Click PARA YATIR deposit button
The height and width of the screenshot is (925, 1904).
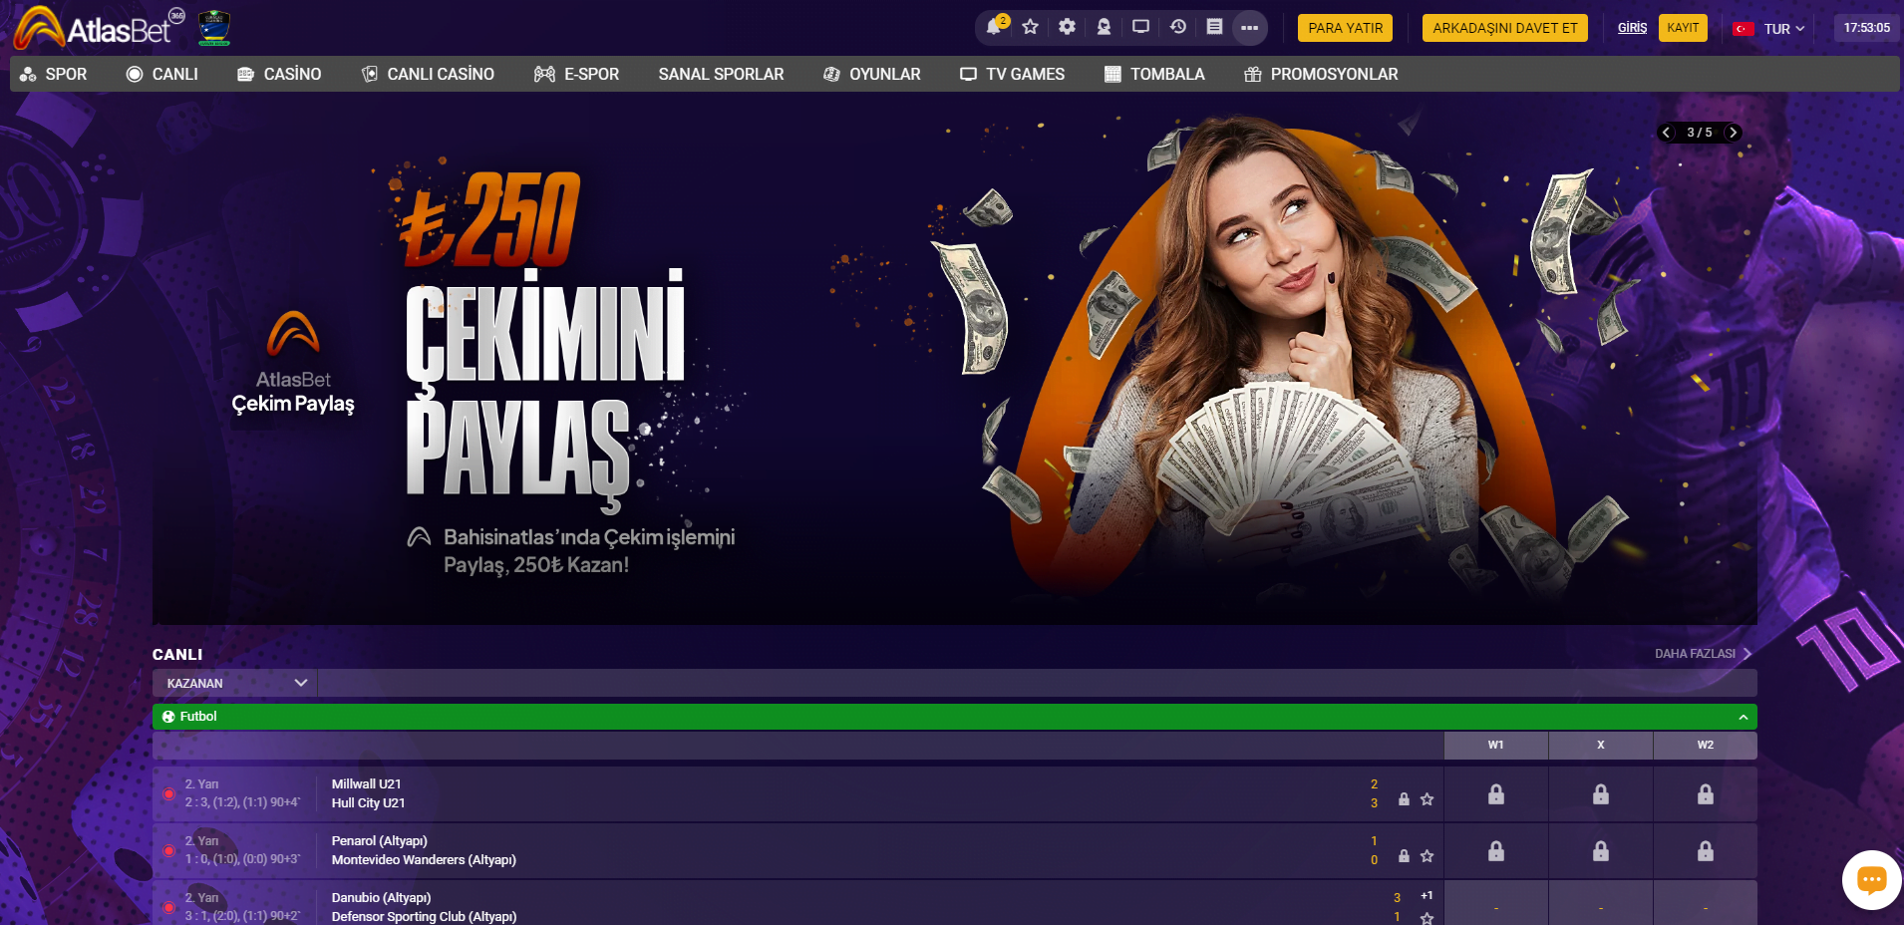[x=1345, y=28]
